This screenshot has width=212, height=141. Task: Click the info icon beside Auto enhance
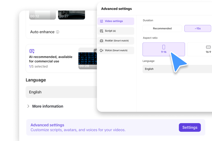tap(58, 32)
